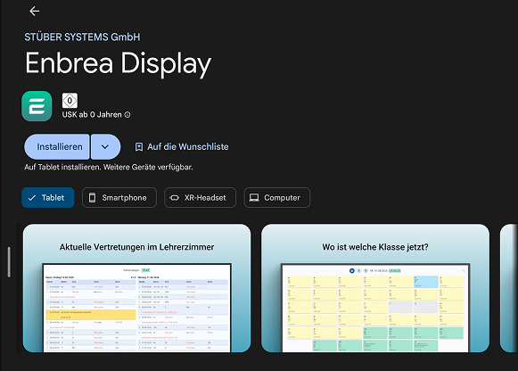The image size is (518, 371).
Task: Click the laptop computer icon
Action: (254, 198)
